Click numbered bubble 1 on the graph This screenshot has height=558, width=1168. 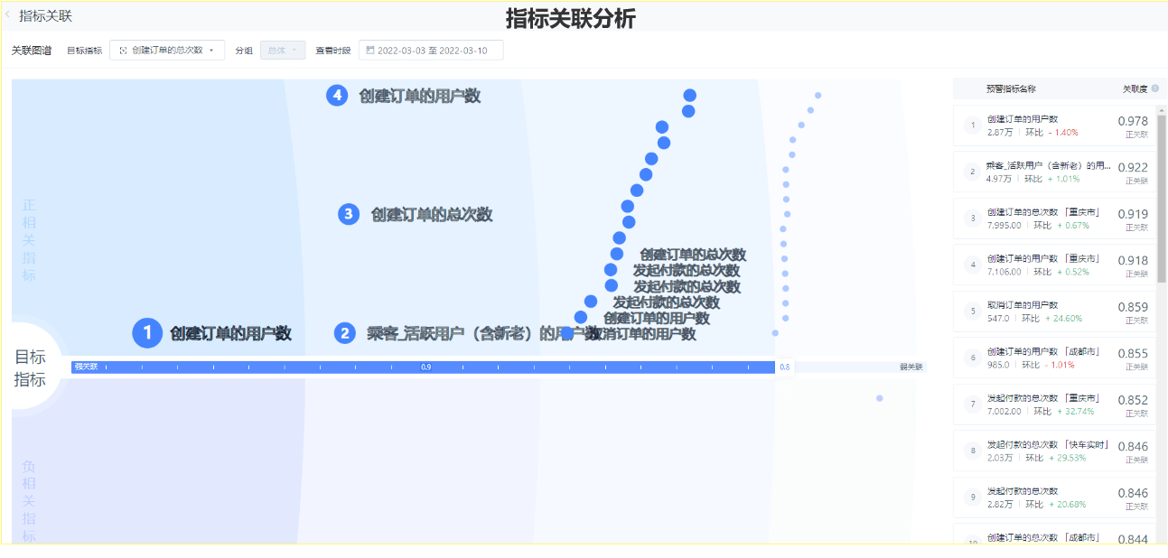147,333
